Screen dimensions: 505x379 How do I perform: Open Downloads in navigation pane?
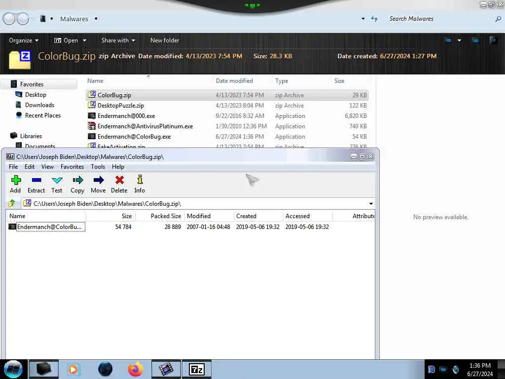coord(39,105)
